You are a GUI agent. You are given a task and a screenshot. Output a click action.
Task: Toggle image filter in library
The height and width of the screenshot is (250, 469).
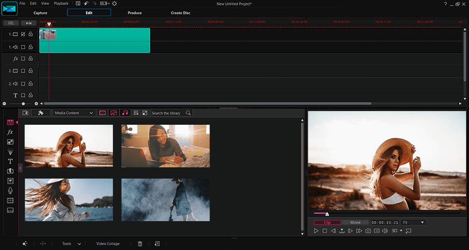(114, 113)
